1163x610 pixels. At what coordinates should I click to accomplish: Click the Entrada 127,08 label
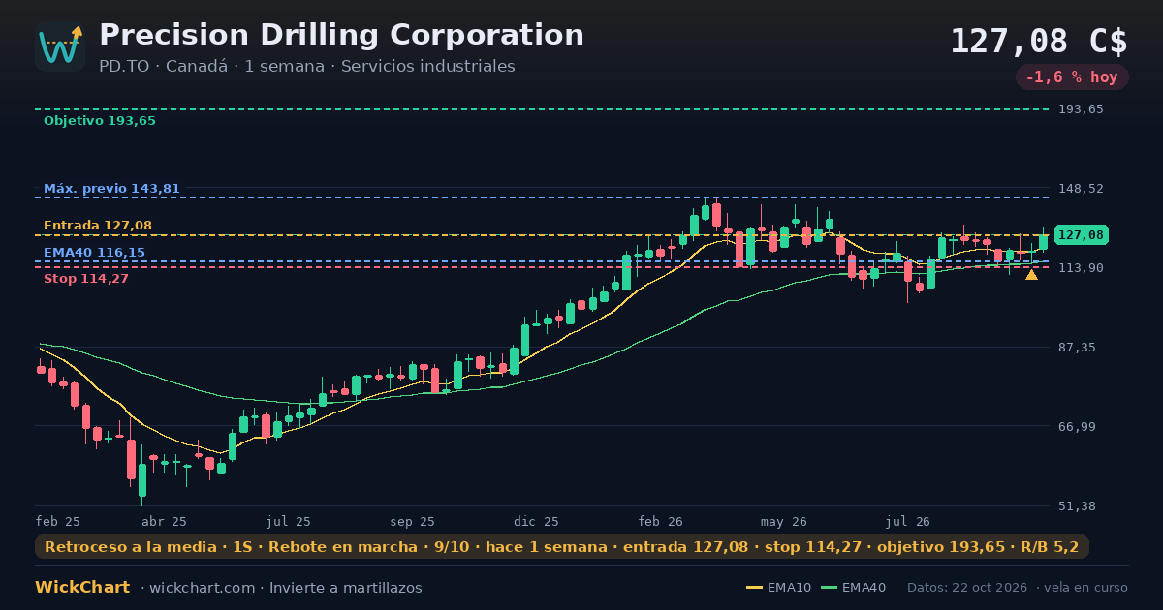point(97,226)
